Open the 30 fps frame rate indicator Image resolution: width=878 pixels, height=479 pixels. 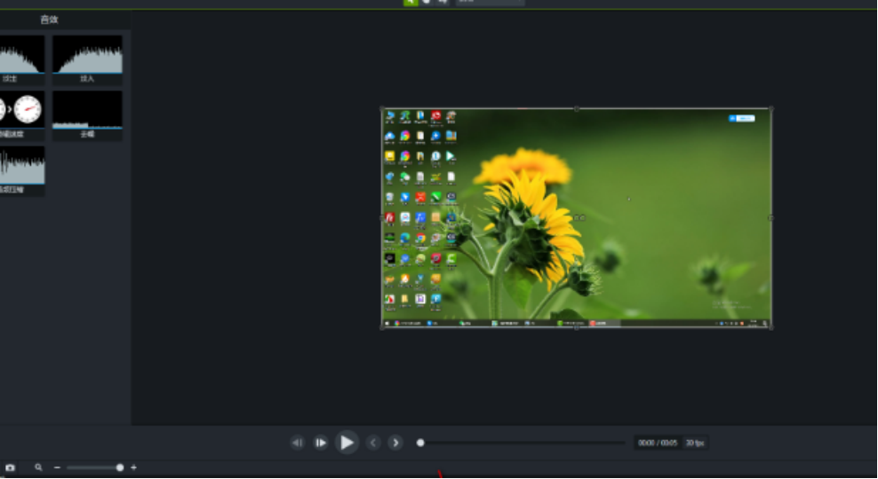[695, 443]
